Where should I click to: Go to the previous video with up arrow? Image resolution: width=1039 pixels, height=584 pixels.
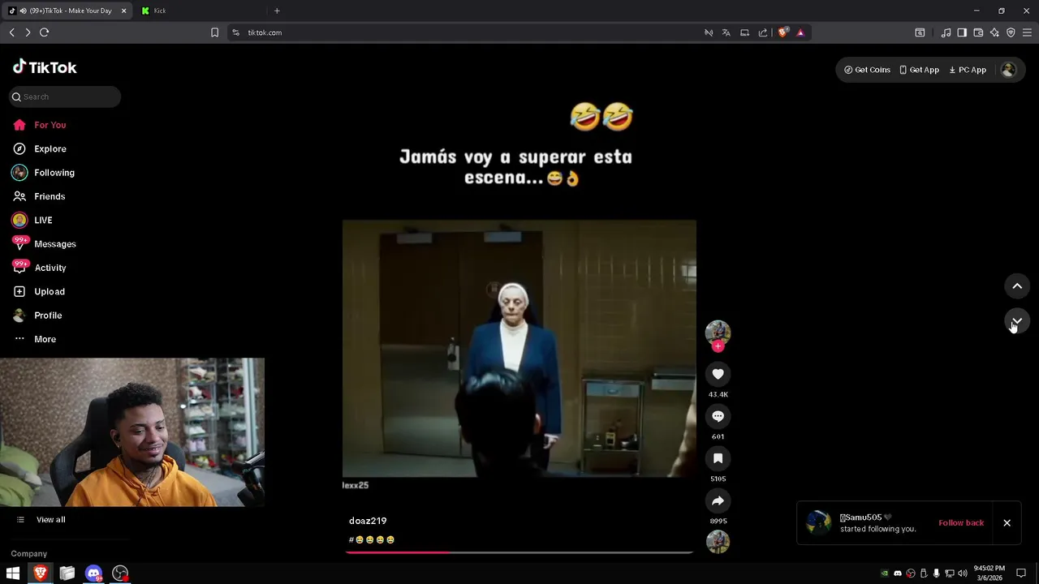(1017, 286)
